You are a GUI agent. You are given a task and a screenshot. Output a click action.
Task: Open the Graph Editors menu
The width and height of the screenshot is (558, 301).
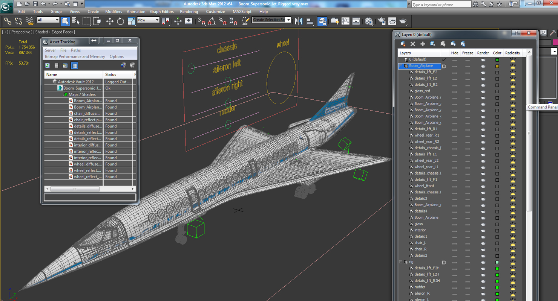pos(162,12)
